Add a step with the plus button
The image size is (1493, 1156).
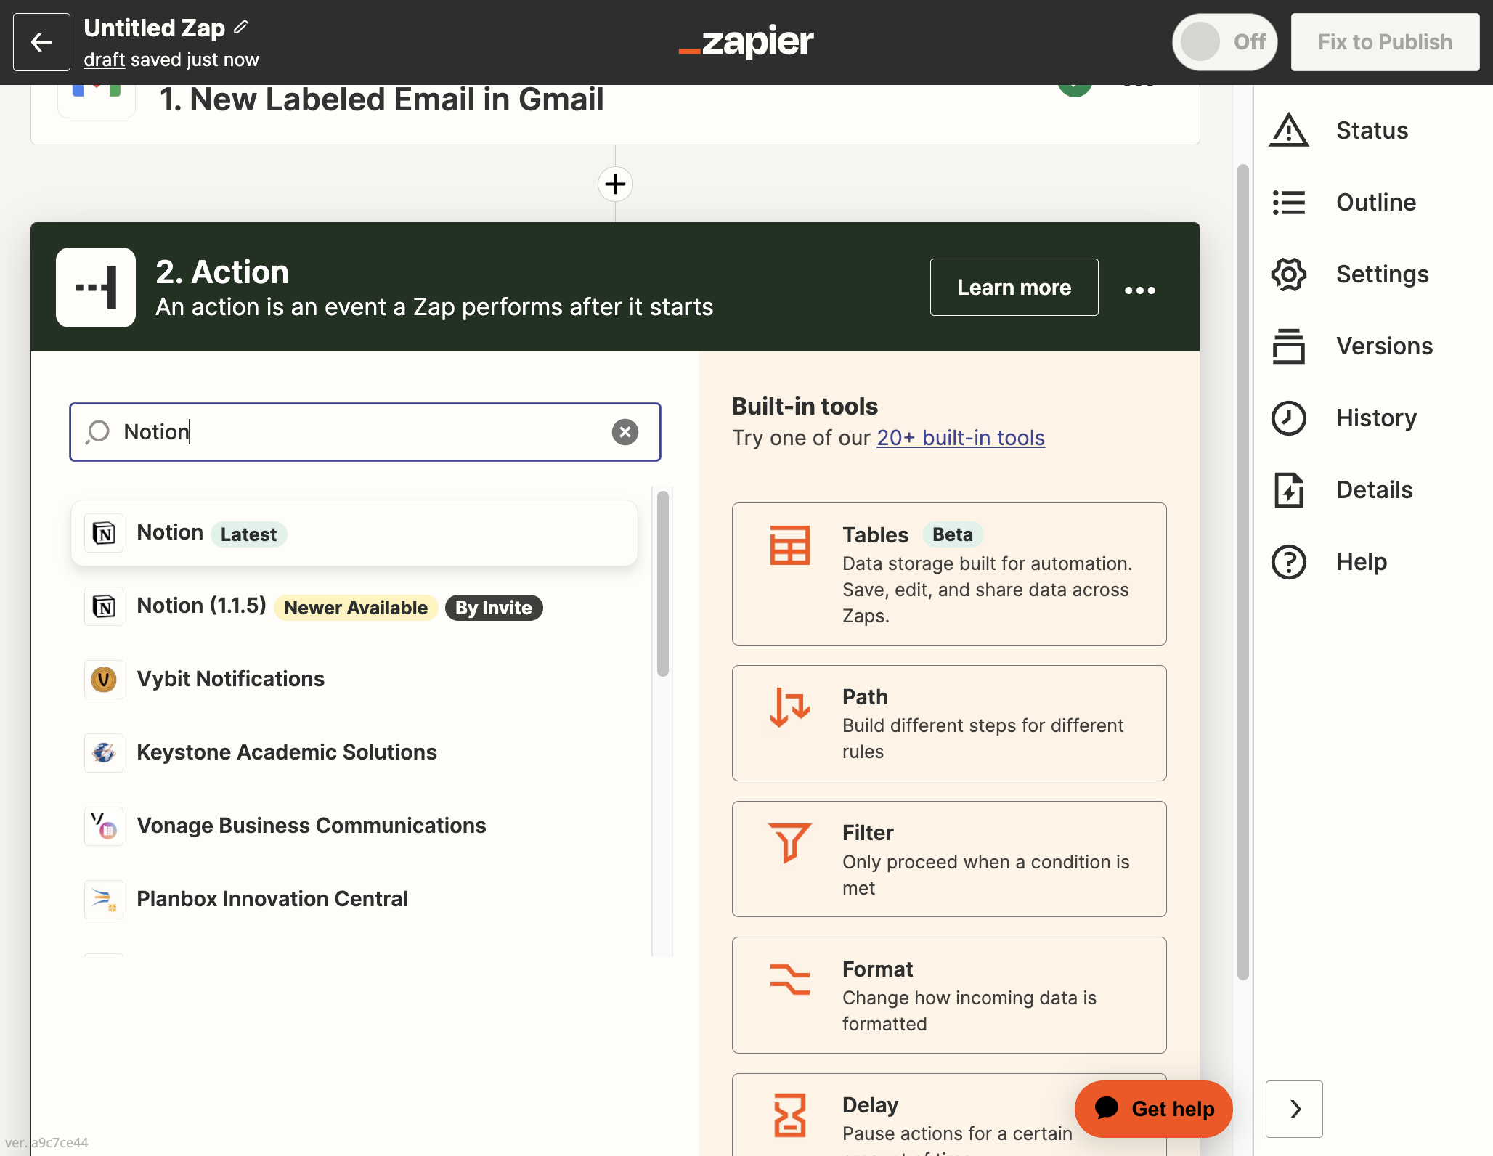coord(615,184)
